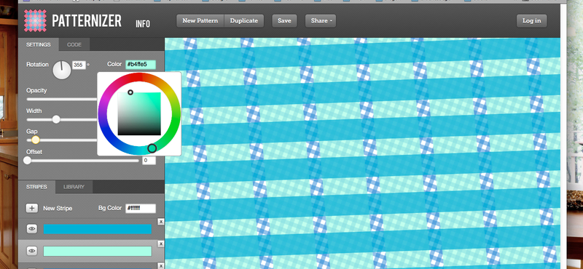Viewport: 583px width, 269px height.
Task: Select the hue ring handle in color wheel
Action: pyautogui.click(x=152, y=148)
